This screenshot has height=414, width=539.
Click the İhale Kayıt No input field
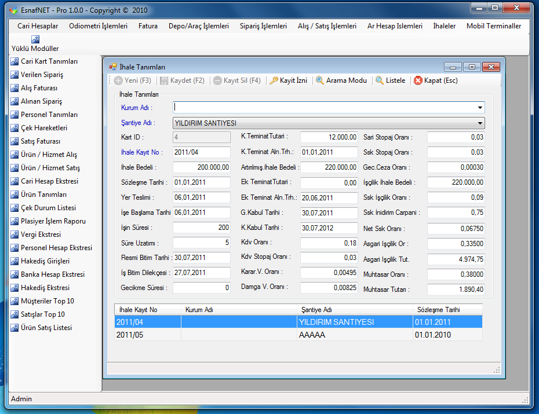(x=202, y=152)
